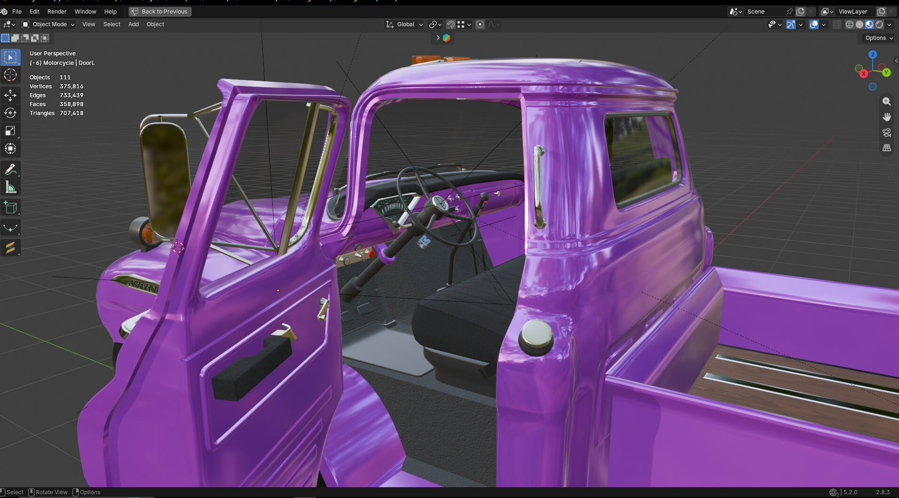Image resolution: width=899 pixels, height=498 pixels.
Task: Expand the sidebar with the edge arrow
Action: (x=896, y=61)
